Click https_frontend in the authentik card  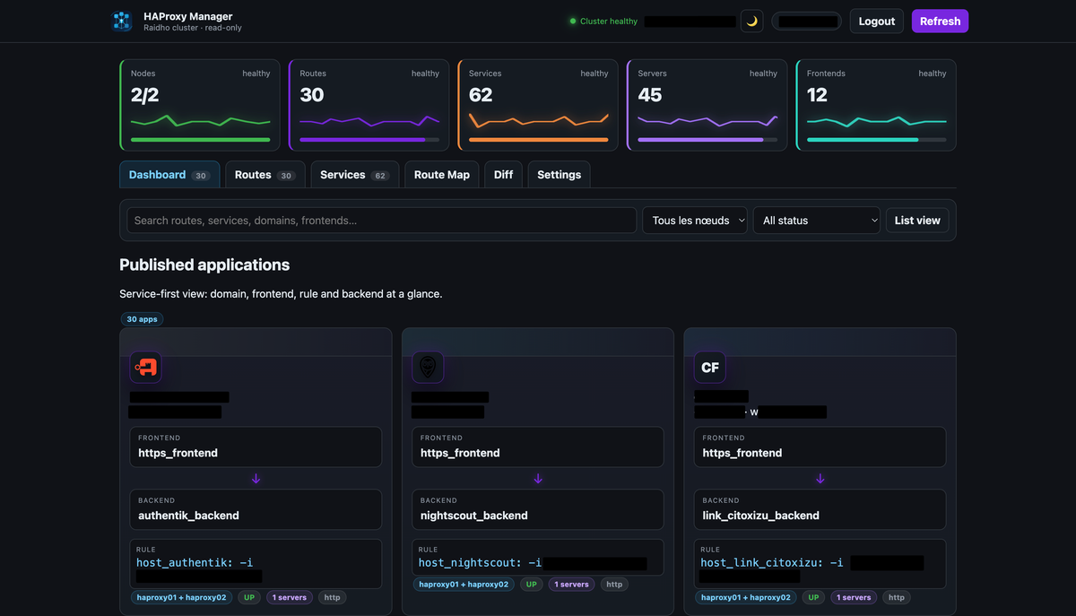178,453
